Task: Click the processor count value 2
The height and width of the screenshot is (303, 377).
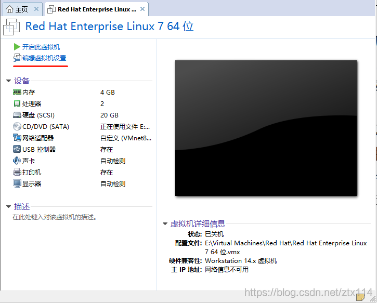Action: (102, 103)
